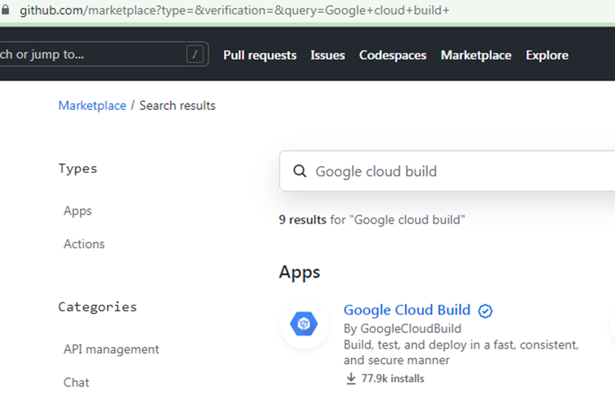
Task: Filter results by Chat category
Action: 76,382
